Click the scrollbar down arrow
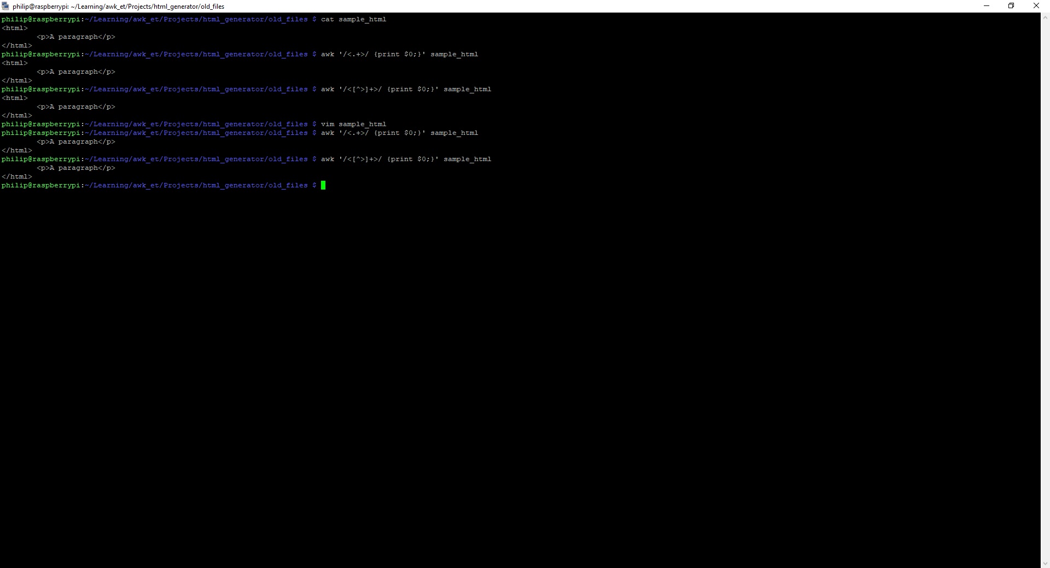This screenshot has width=1050, height=568. [1045, 563]
